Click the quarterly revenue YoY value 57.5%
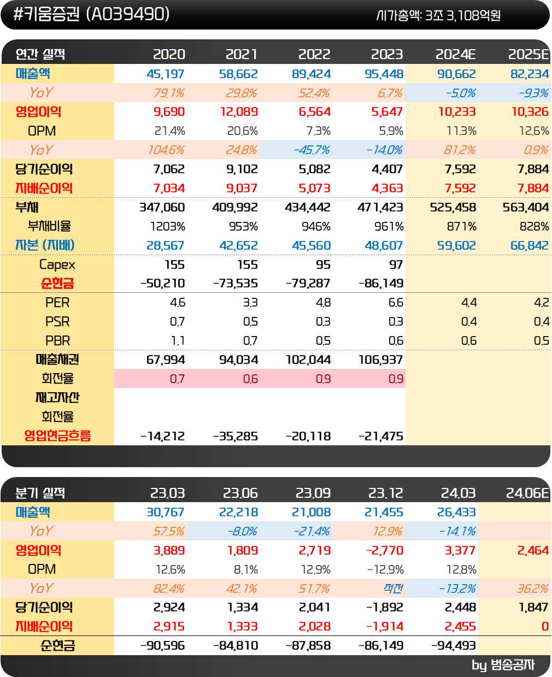Viewport: 552px width, 677px height. click(169, 531)
